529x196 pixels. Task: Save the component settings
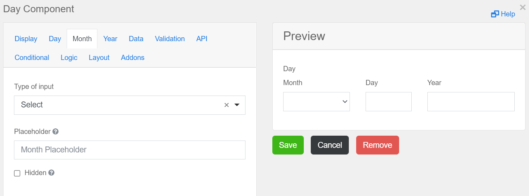point(288,145)
